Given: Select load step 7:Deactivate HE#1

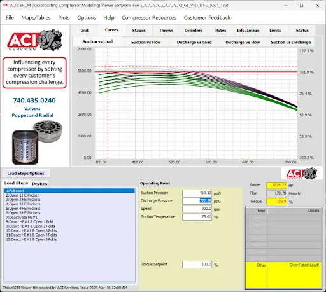Looking at the screenshot, I should (x=69, y=218).
